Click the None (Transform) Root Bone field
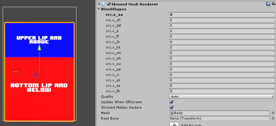Image resolution: width=276 pixels, height=126 pixels. [x=219, y=118]
